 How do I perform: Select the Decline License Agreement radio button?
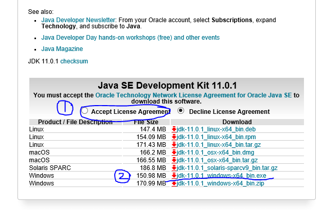pos(181,111)
